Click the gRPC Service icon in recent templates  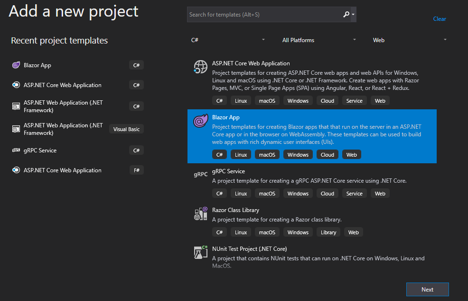point(16,150)
